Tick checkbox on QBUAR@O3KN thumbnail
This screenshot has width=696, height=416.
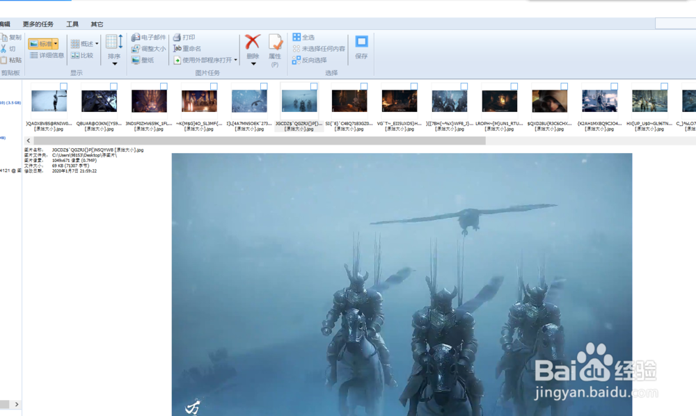pos(113,86)
